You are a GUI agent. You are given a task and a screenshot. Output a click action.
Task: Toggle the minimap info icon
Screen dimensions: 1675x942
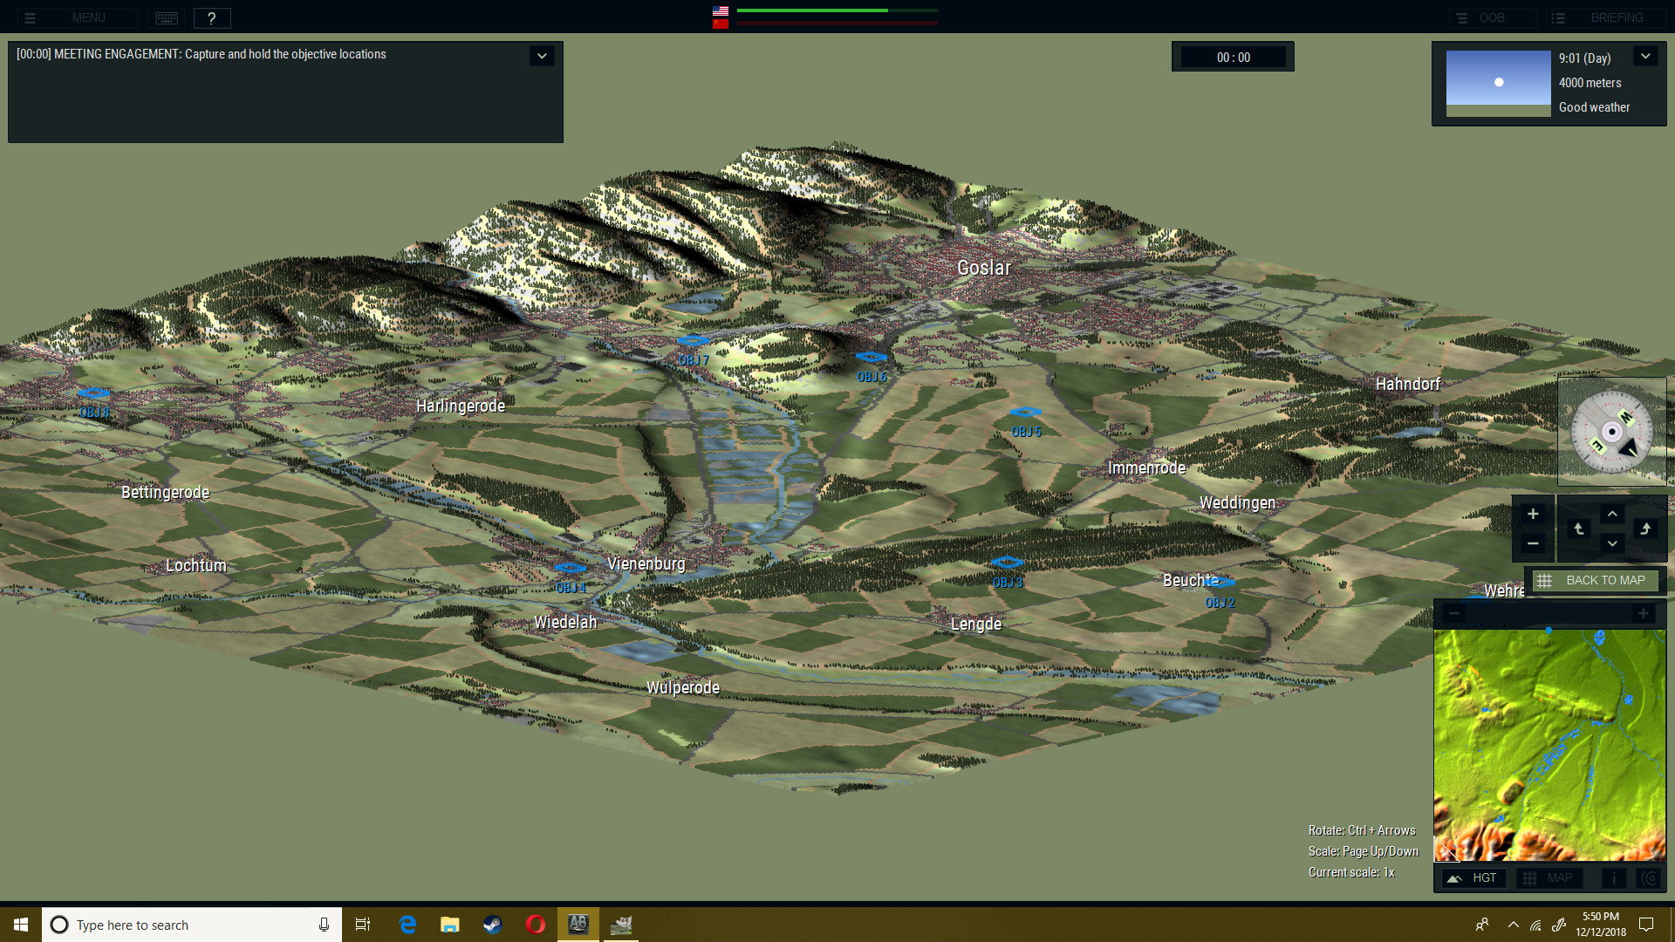[x=1613, y=877]
